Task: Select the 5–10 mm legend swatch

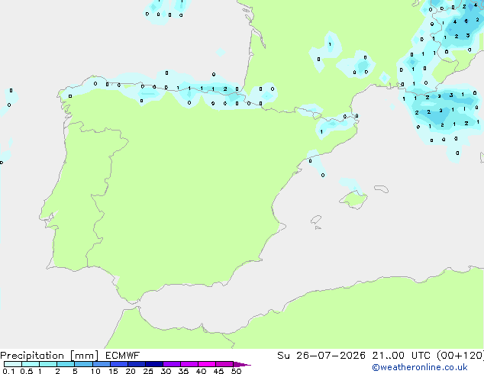Action: 83,364
